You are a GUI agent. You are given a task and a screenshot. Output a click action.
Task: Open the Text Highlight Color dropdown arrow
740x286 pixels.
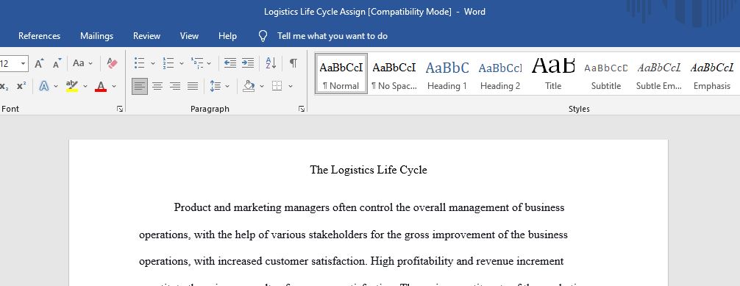point(85,86)
